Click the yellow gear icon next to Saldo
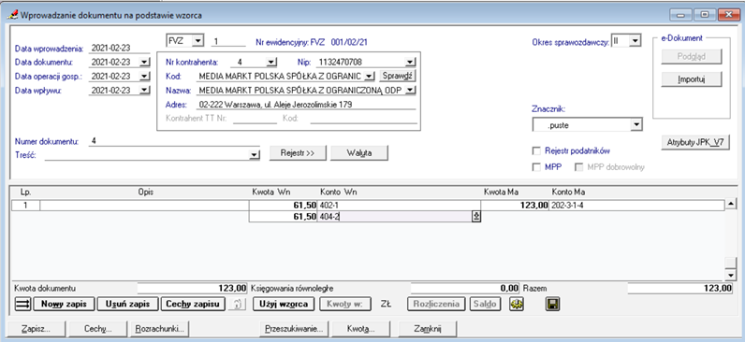745x342 pixels. tap(517, 304)
